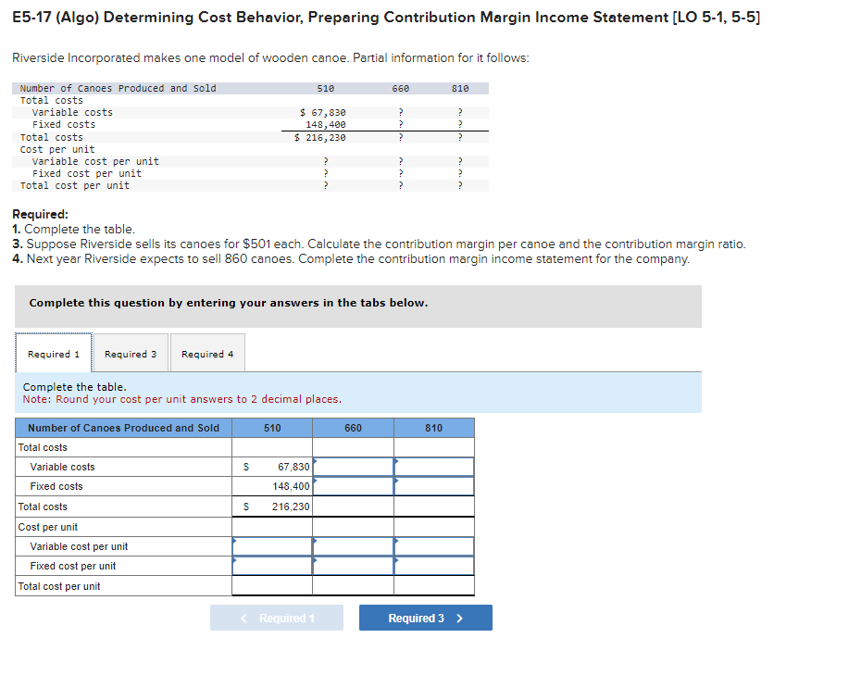This screenshot has width=861, height=688.
Task: Click the total cost per unit cell for 660
Action: pos(354,585)
